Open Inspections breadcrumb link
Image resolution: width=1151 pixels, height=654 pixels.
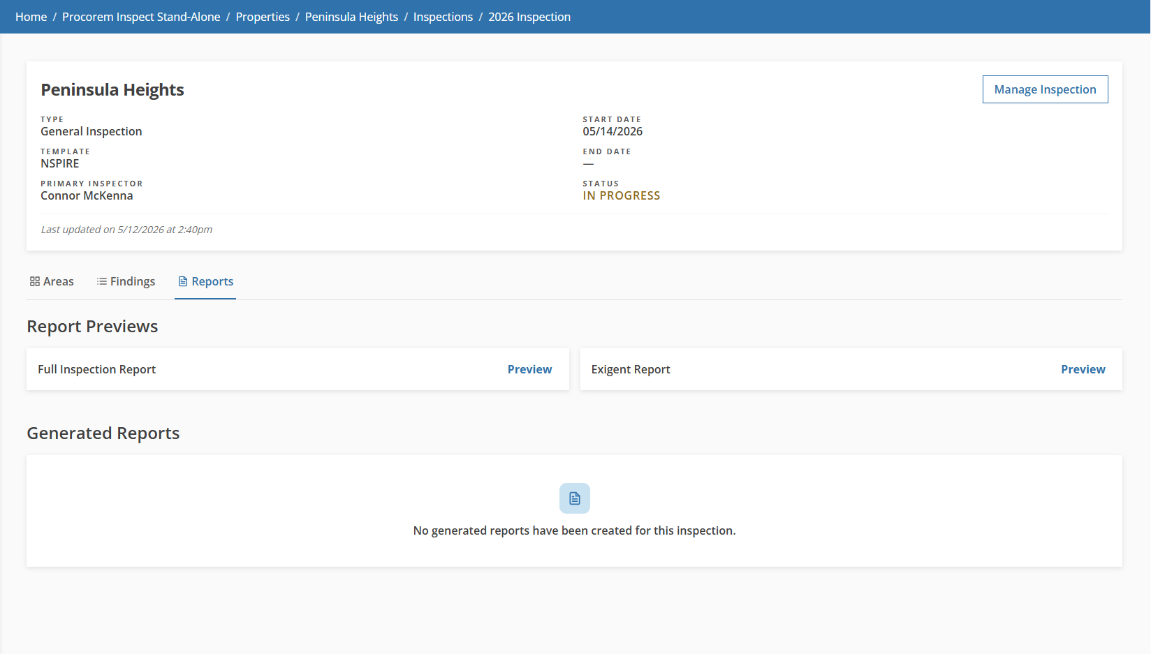tap(443, 17)
